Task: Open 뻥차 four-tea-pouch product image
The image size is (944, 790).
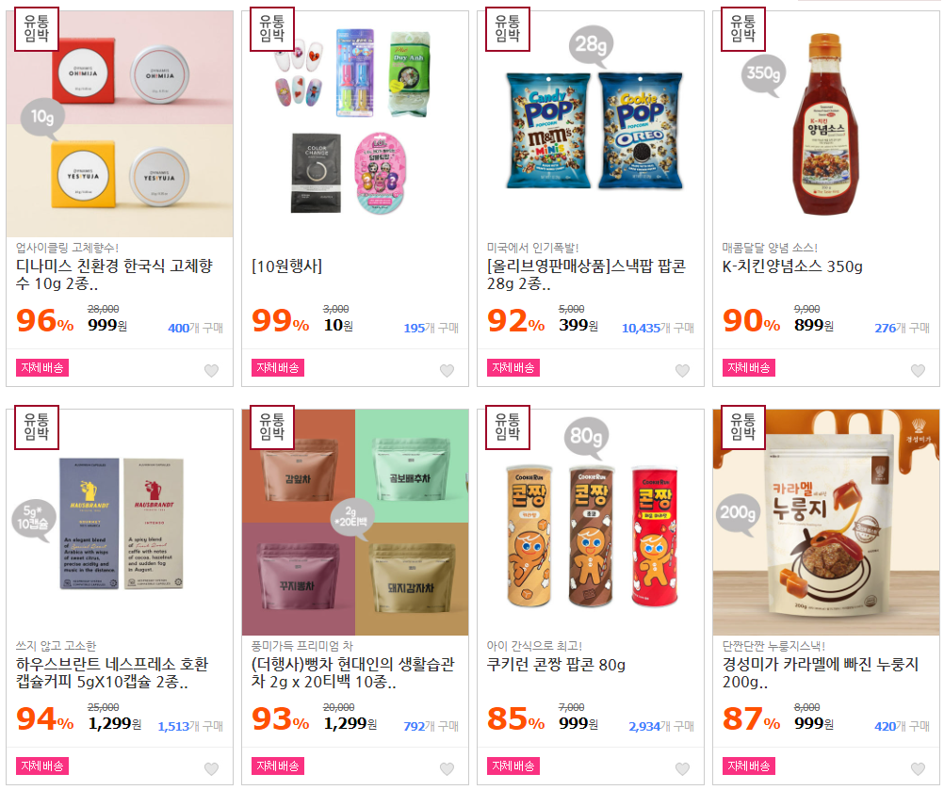Action: tap(355, 523)
